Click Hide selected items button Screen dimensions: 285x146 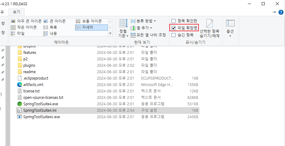point(210,28)
